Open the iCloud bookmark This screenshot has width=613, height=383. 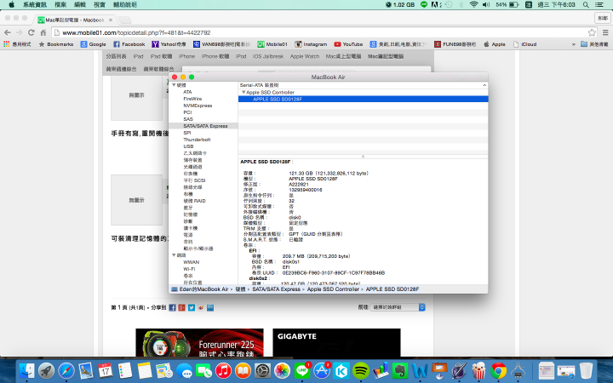click(524, 44)
